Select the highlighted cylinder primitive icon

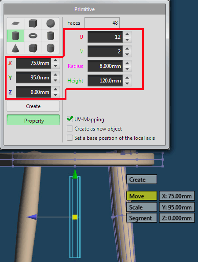[x=15, y=36]
